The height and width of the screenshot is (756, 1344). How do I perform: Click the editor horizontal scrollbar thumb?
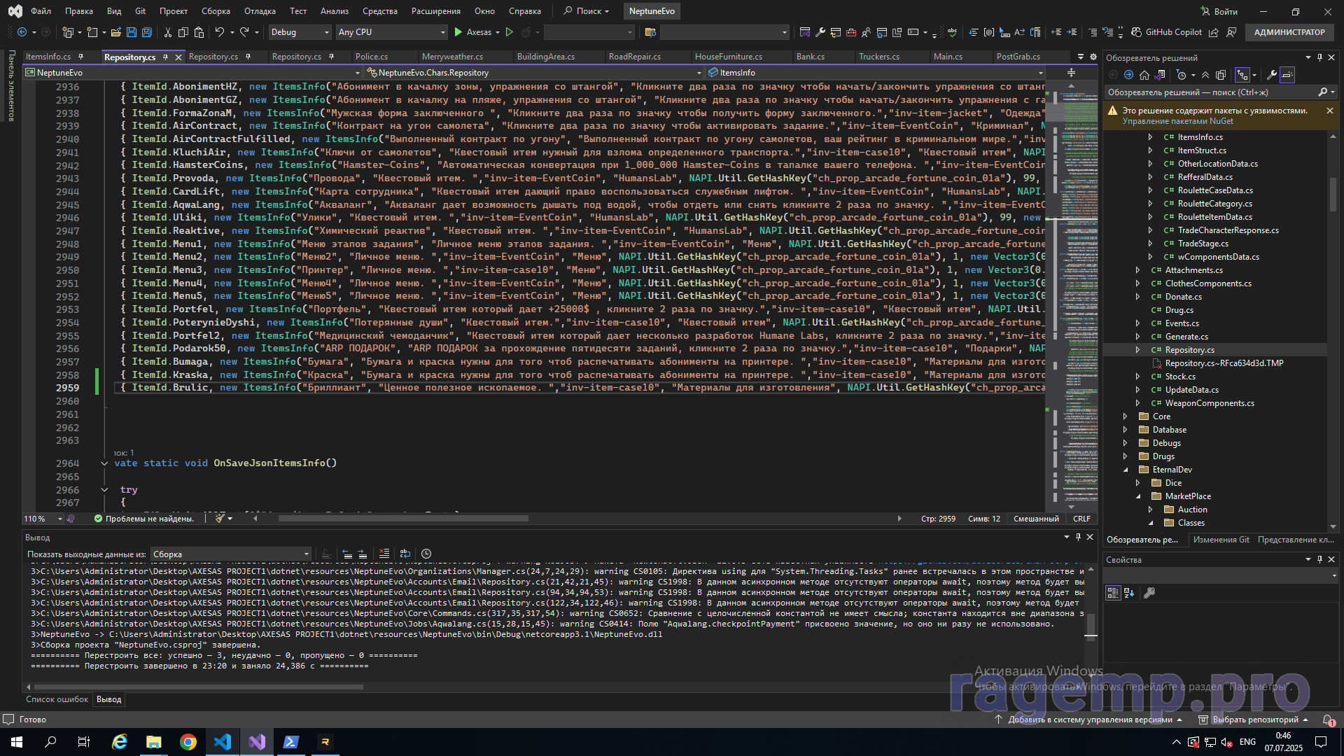[x=403, y=519]
